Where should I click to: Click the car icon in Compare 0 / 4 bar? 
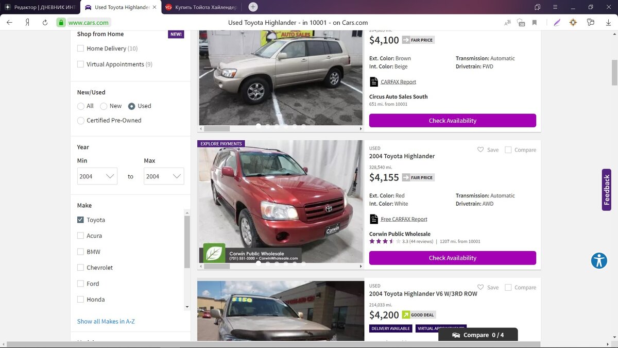[456, 335]
